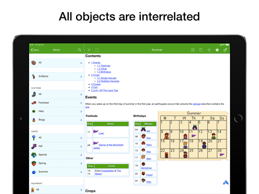The height and width of the screenshot is (194, 259).
Task: Open the Rings category
Action: pos(57,120)
